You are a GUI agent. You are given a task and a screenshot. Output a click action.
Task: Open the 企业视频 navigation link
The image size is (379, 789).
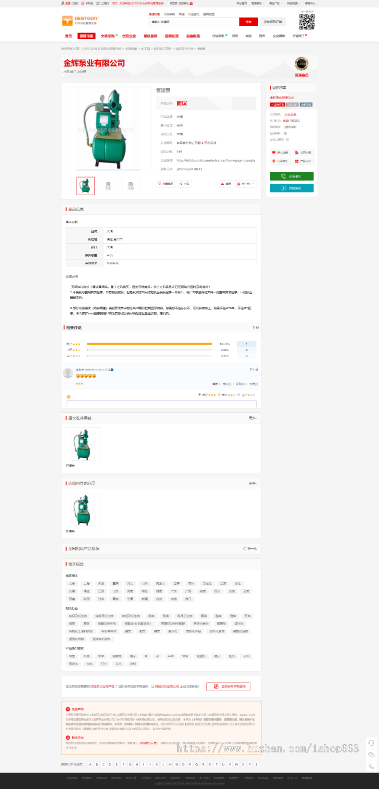coord(279,36)
